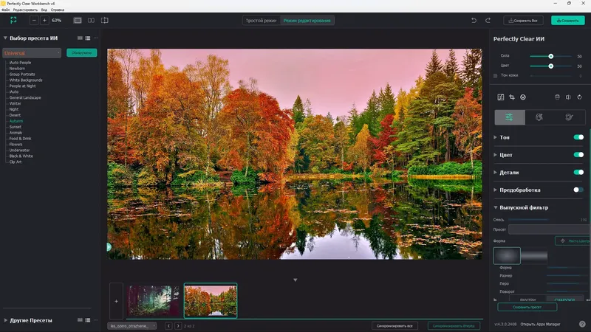Zoom in with the plus button

[x=44, y=21]
